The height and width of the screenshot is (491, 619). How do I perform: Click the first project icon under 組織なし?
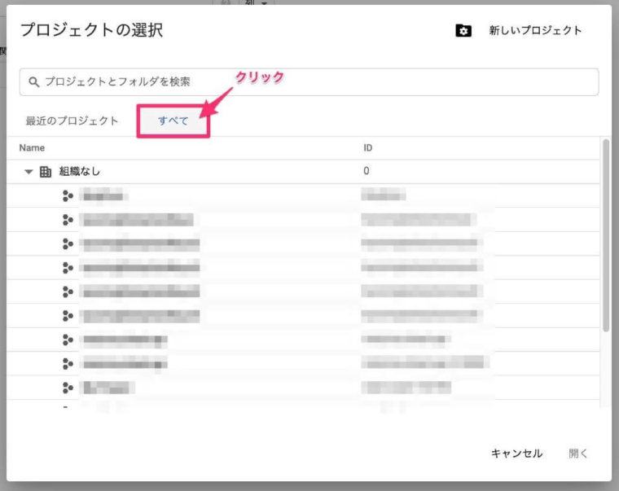pyautogui.click(x=67, y=195)
